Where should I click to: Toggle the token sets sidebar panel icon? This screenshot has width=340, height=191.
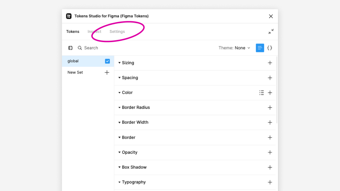(x=70, y=48)
